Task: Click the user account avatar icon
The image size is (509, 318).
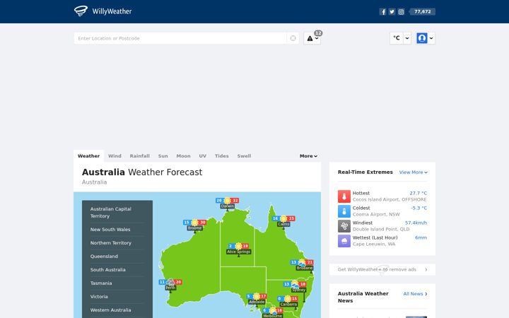Action: click(422, 38)
